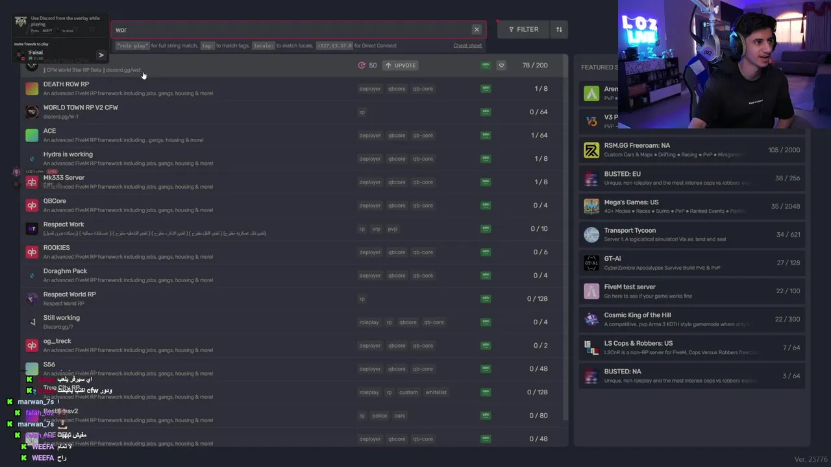This screenshot has height=467, width=831.
Task: Select the deployer tag in DEATH ROW RP row
Action: tap(370, 89)
